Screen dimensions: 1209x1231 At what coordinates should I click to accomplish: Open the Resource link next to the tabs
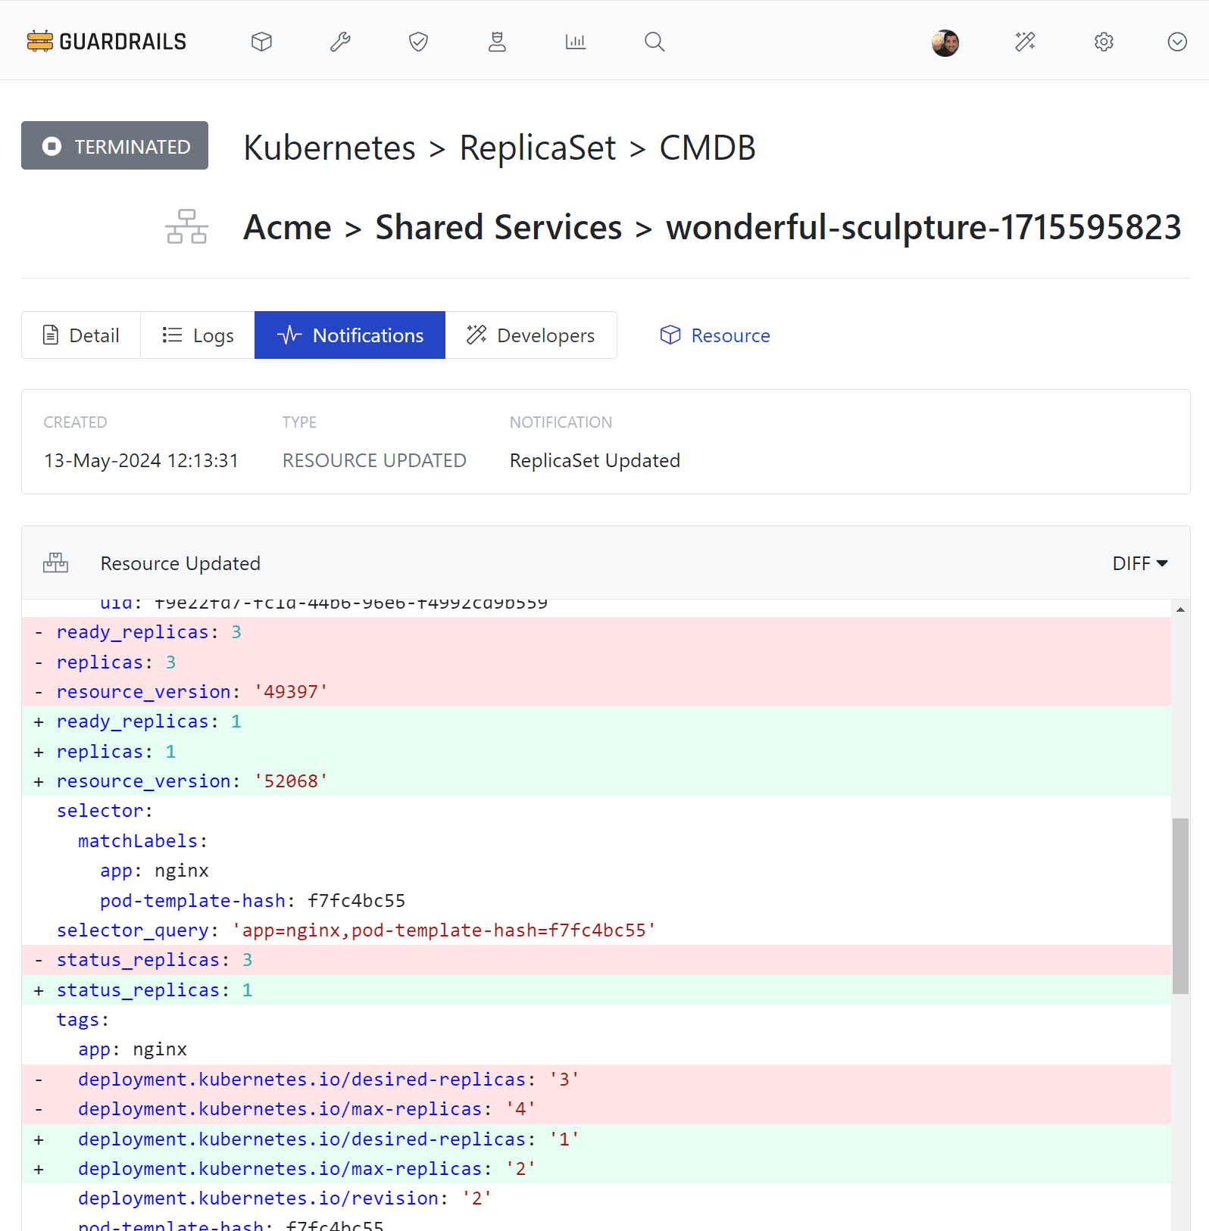tap(715, 335)
